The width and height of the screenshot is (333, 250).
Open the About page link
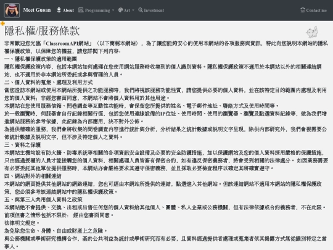click(x=68, y=10)
